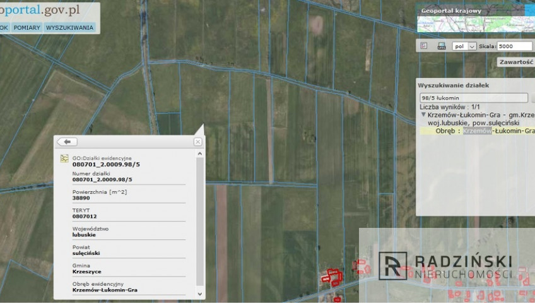Click the parcel search field '98/5 łukomin'
This screenshot has height=303, width=535.
point(474,98)
